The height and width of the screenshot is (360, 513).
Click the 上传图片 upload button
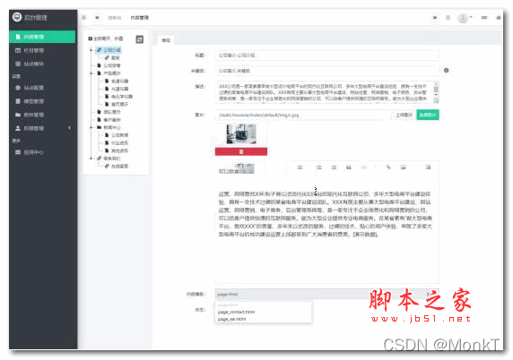404,115
